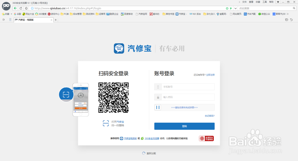
Task: Open the 谷歌 bookmark
Action: pos(18,14)
